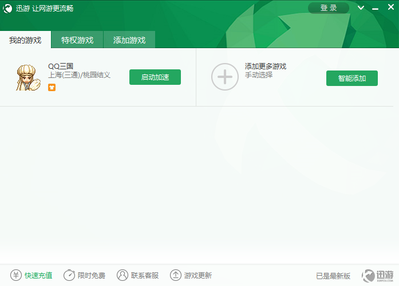
Task: Click the stopwatch limited-time free icon
Action: 69,275
